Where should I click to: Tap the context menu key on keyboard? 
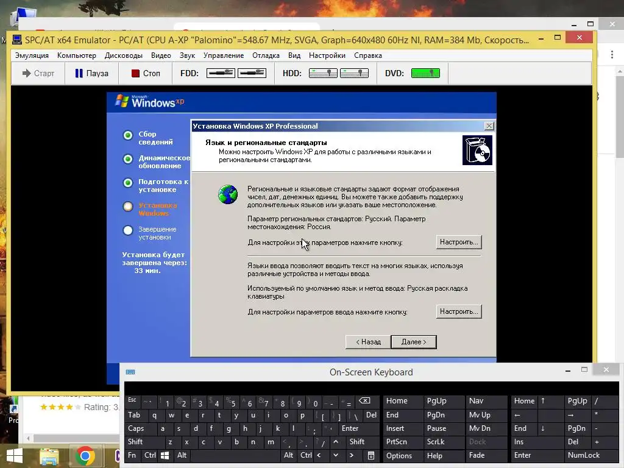pos(371,456)
